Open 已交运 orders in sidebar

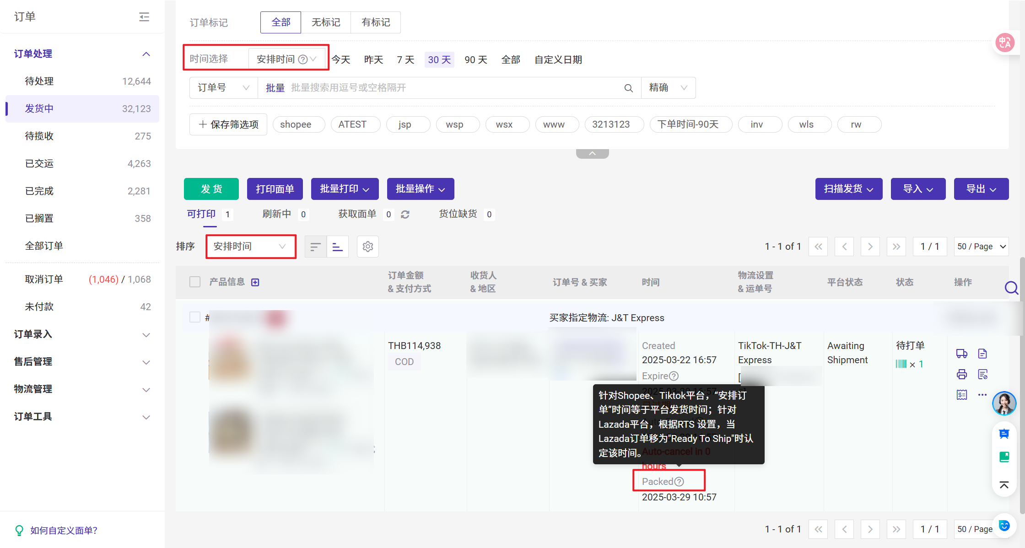click(82, 164)
